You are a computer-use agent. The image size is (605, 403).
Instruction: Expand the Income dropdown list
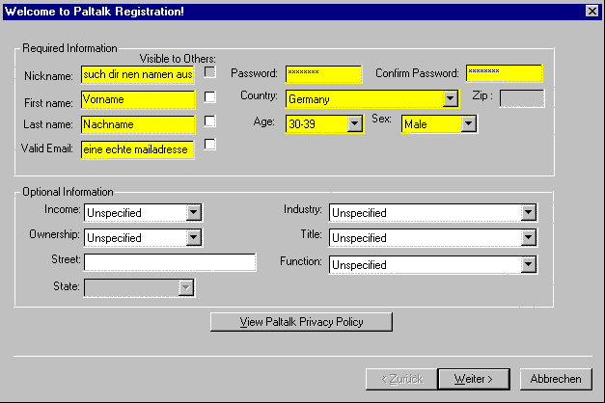193,212
